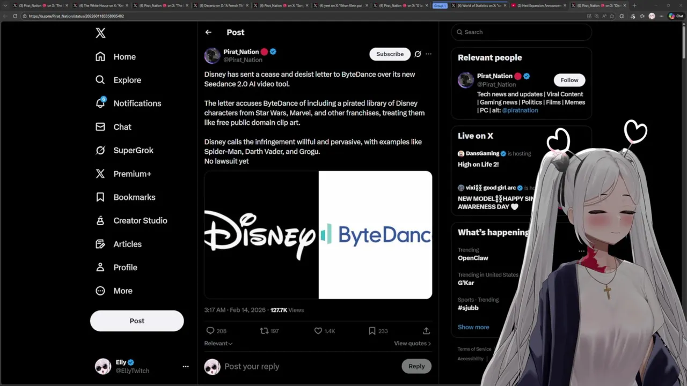The width and height of the screenshot is (687, 386).
Task: Open the browser profile avatar
Action: [x=652, y=16]
